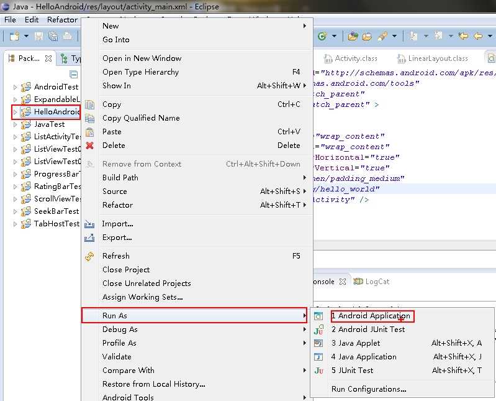Click the Save All toolbar icon
The height and width of the screenshot is (401, 496).
pos(53,37)
